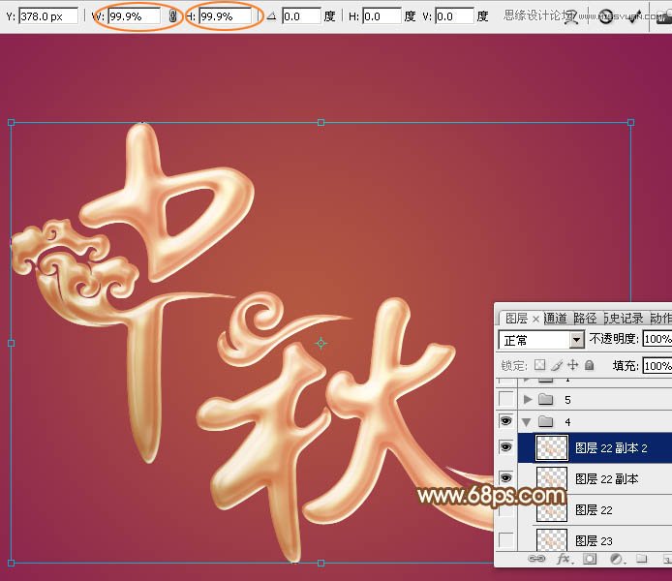The height and width of the screenshot is (581, 672).
Task: Click the transform center reference point
Action: pyautogui.click(x=321, y=343)
